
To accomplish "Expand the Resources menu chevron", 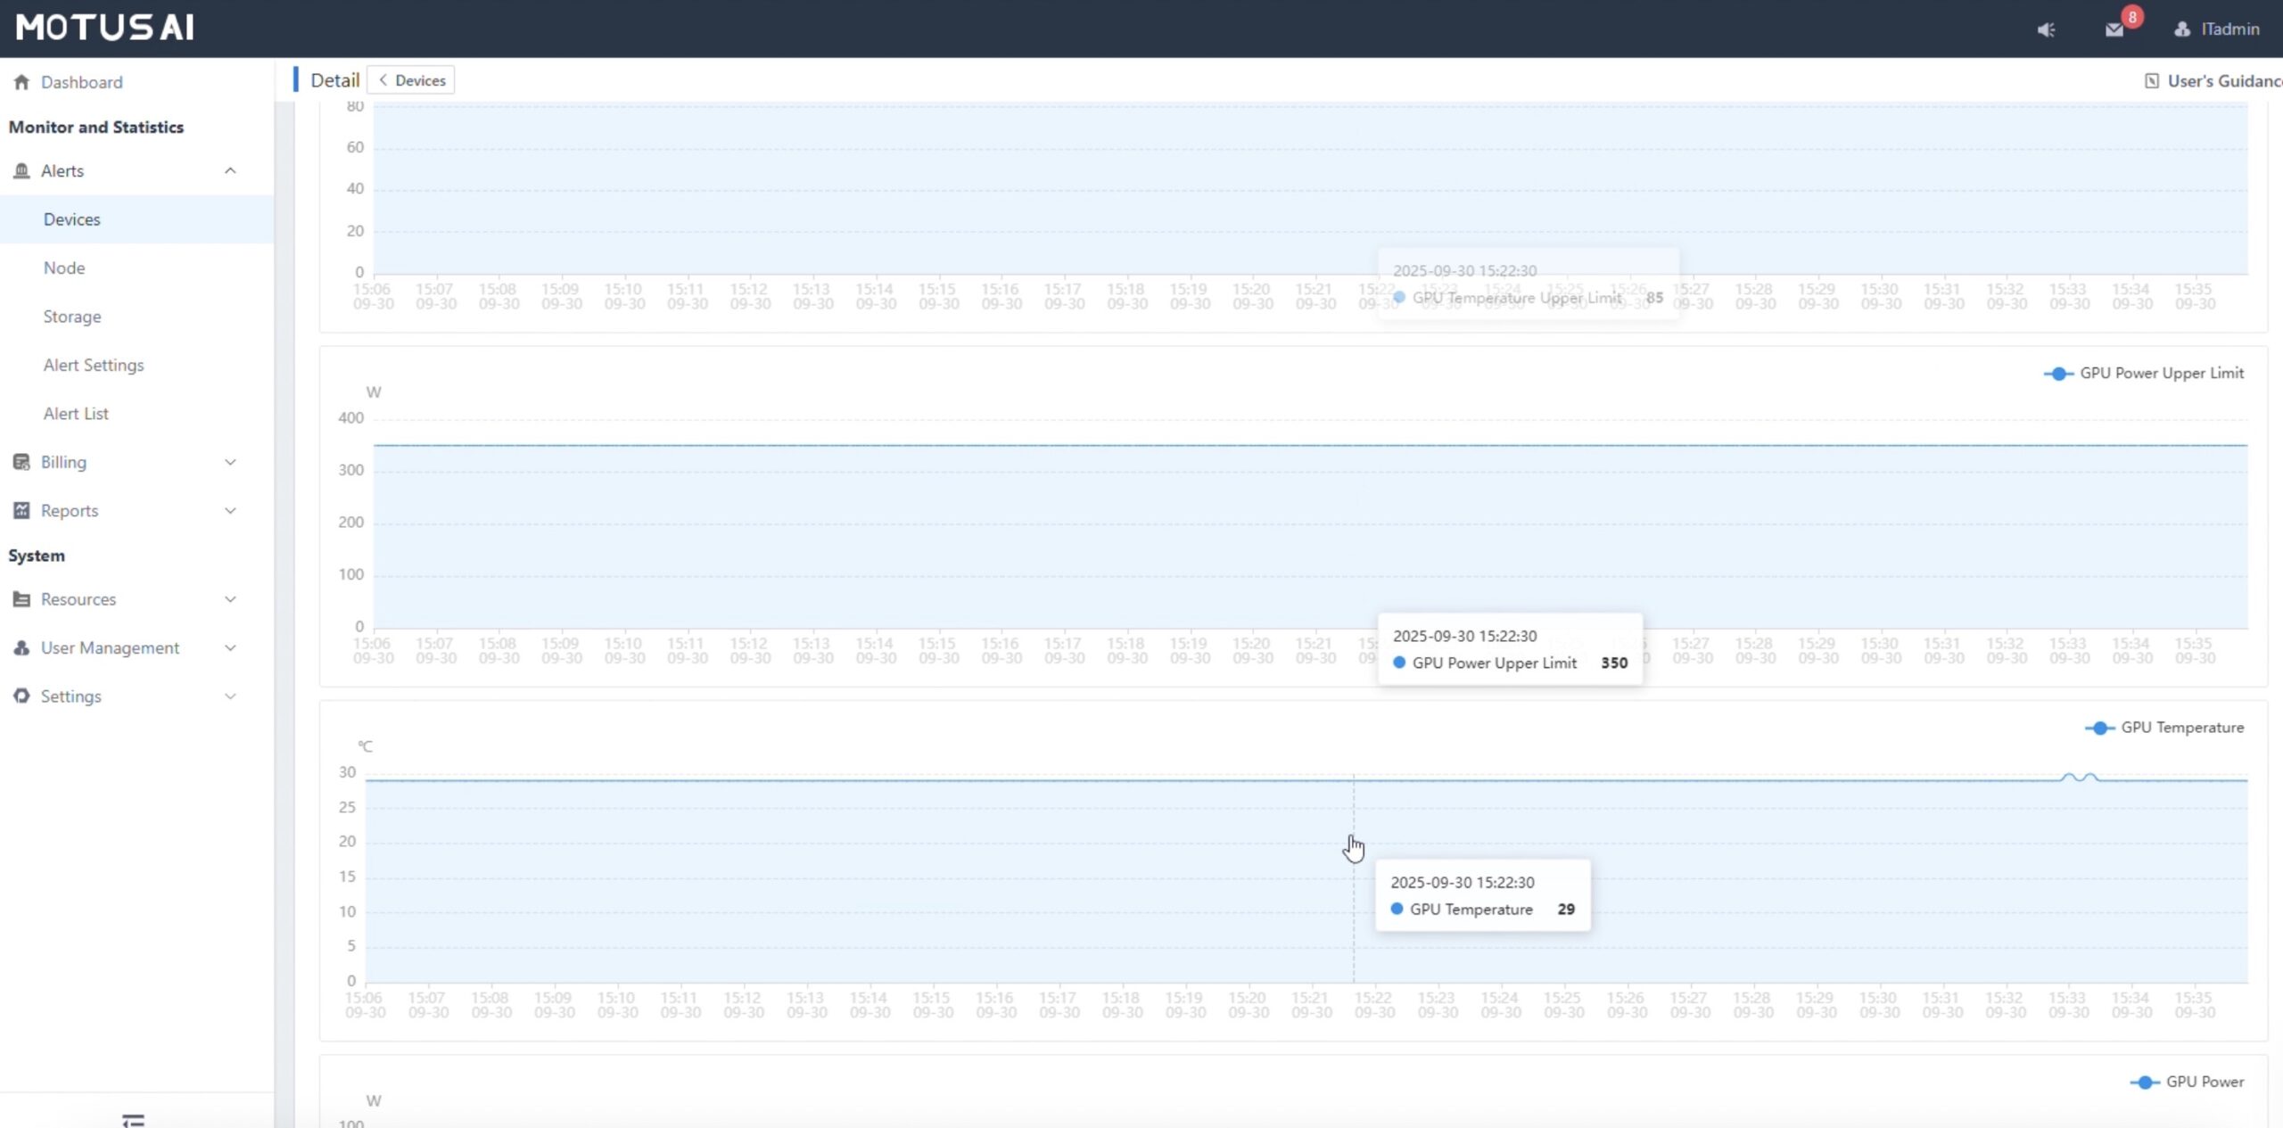I will point(230,599).
